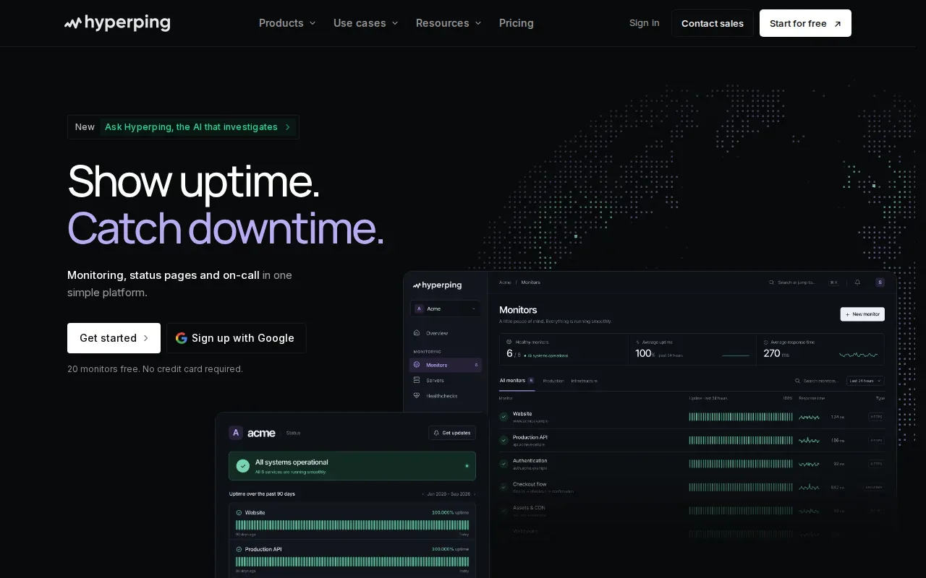Click the Acme breadcrumb in the dashboard header
Viewport: 926px width, 578px height.
click(505, 282)
